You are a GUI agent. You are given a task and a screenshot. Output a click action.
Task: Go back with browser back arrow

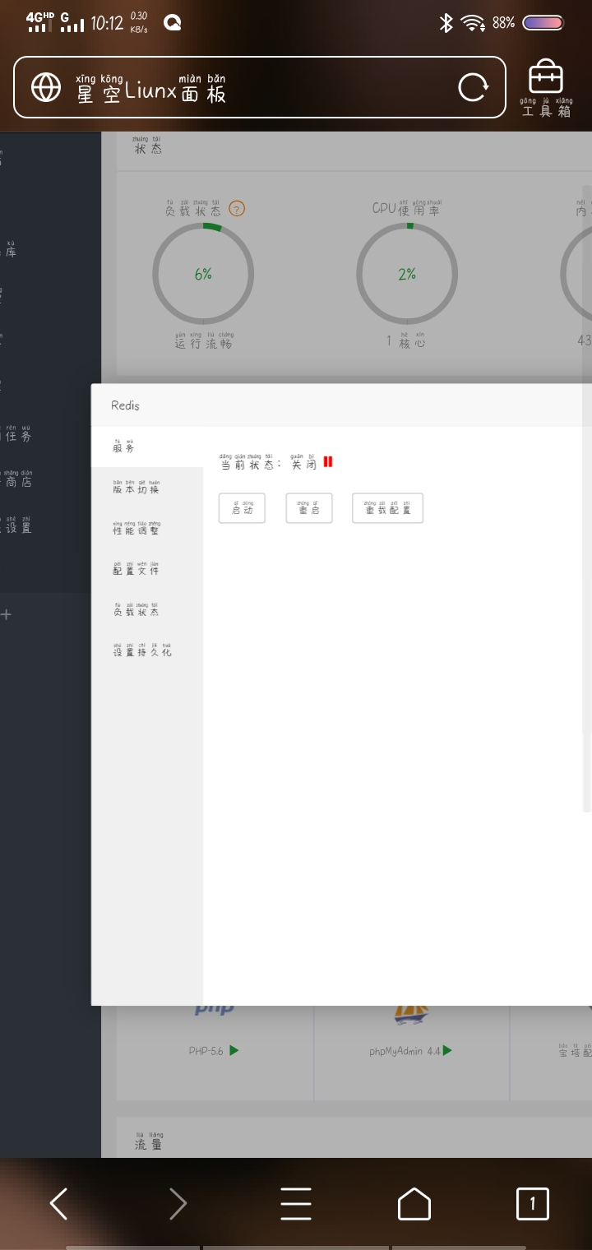[58, 1204]
